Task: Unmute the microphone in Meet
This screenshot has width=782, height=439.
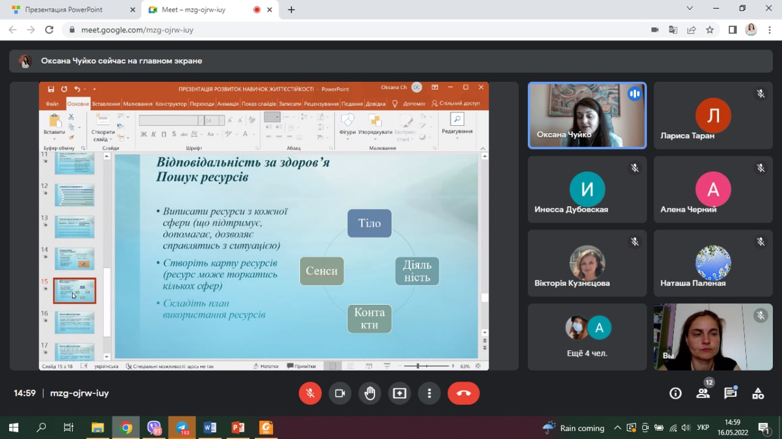Action: [310, 393]
